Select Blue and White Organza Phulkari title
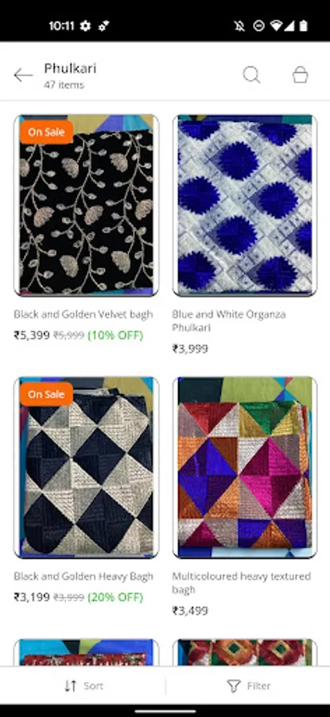 click(229, 321)
